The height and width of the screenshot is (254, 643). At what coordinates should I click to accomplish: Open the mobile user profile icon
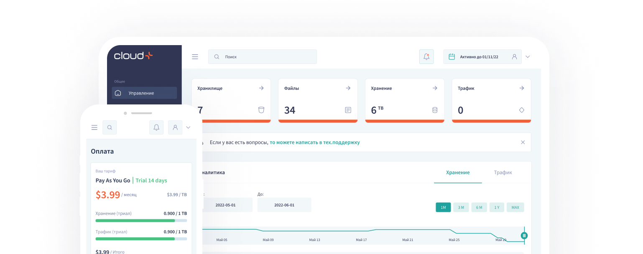175,127
